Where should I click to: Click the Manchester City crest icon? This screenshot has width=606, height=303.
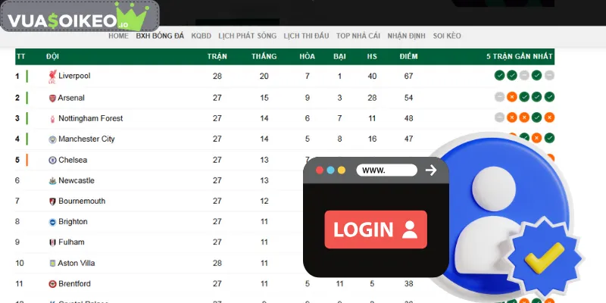point(52,139)
